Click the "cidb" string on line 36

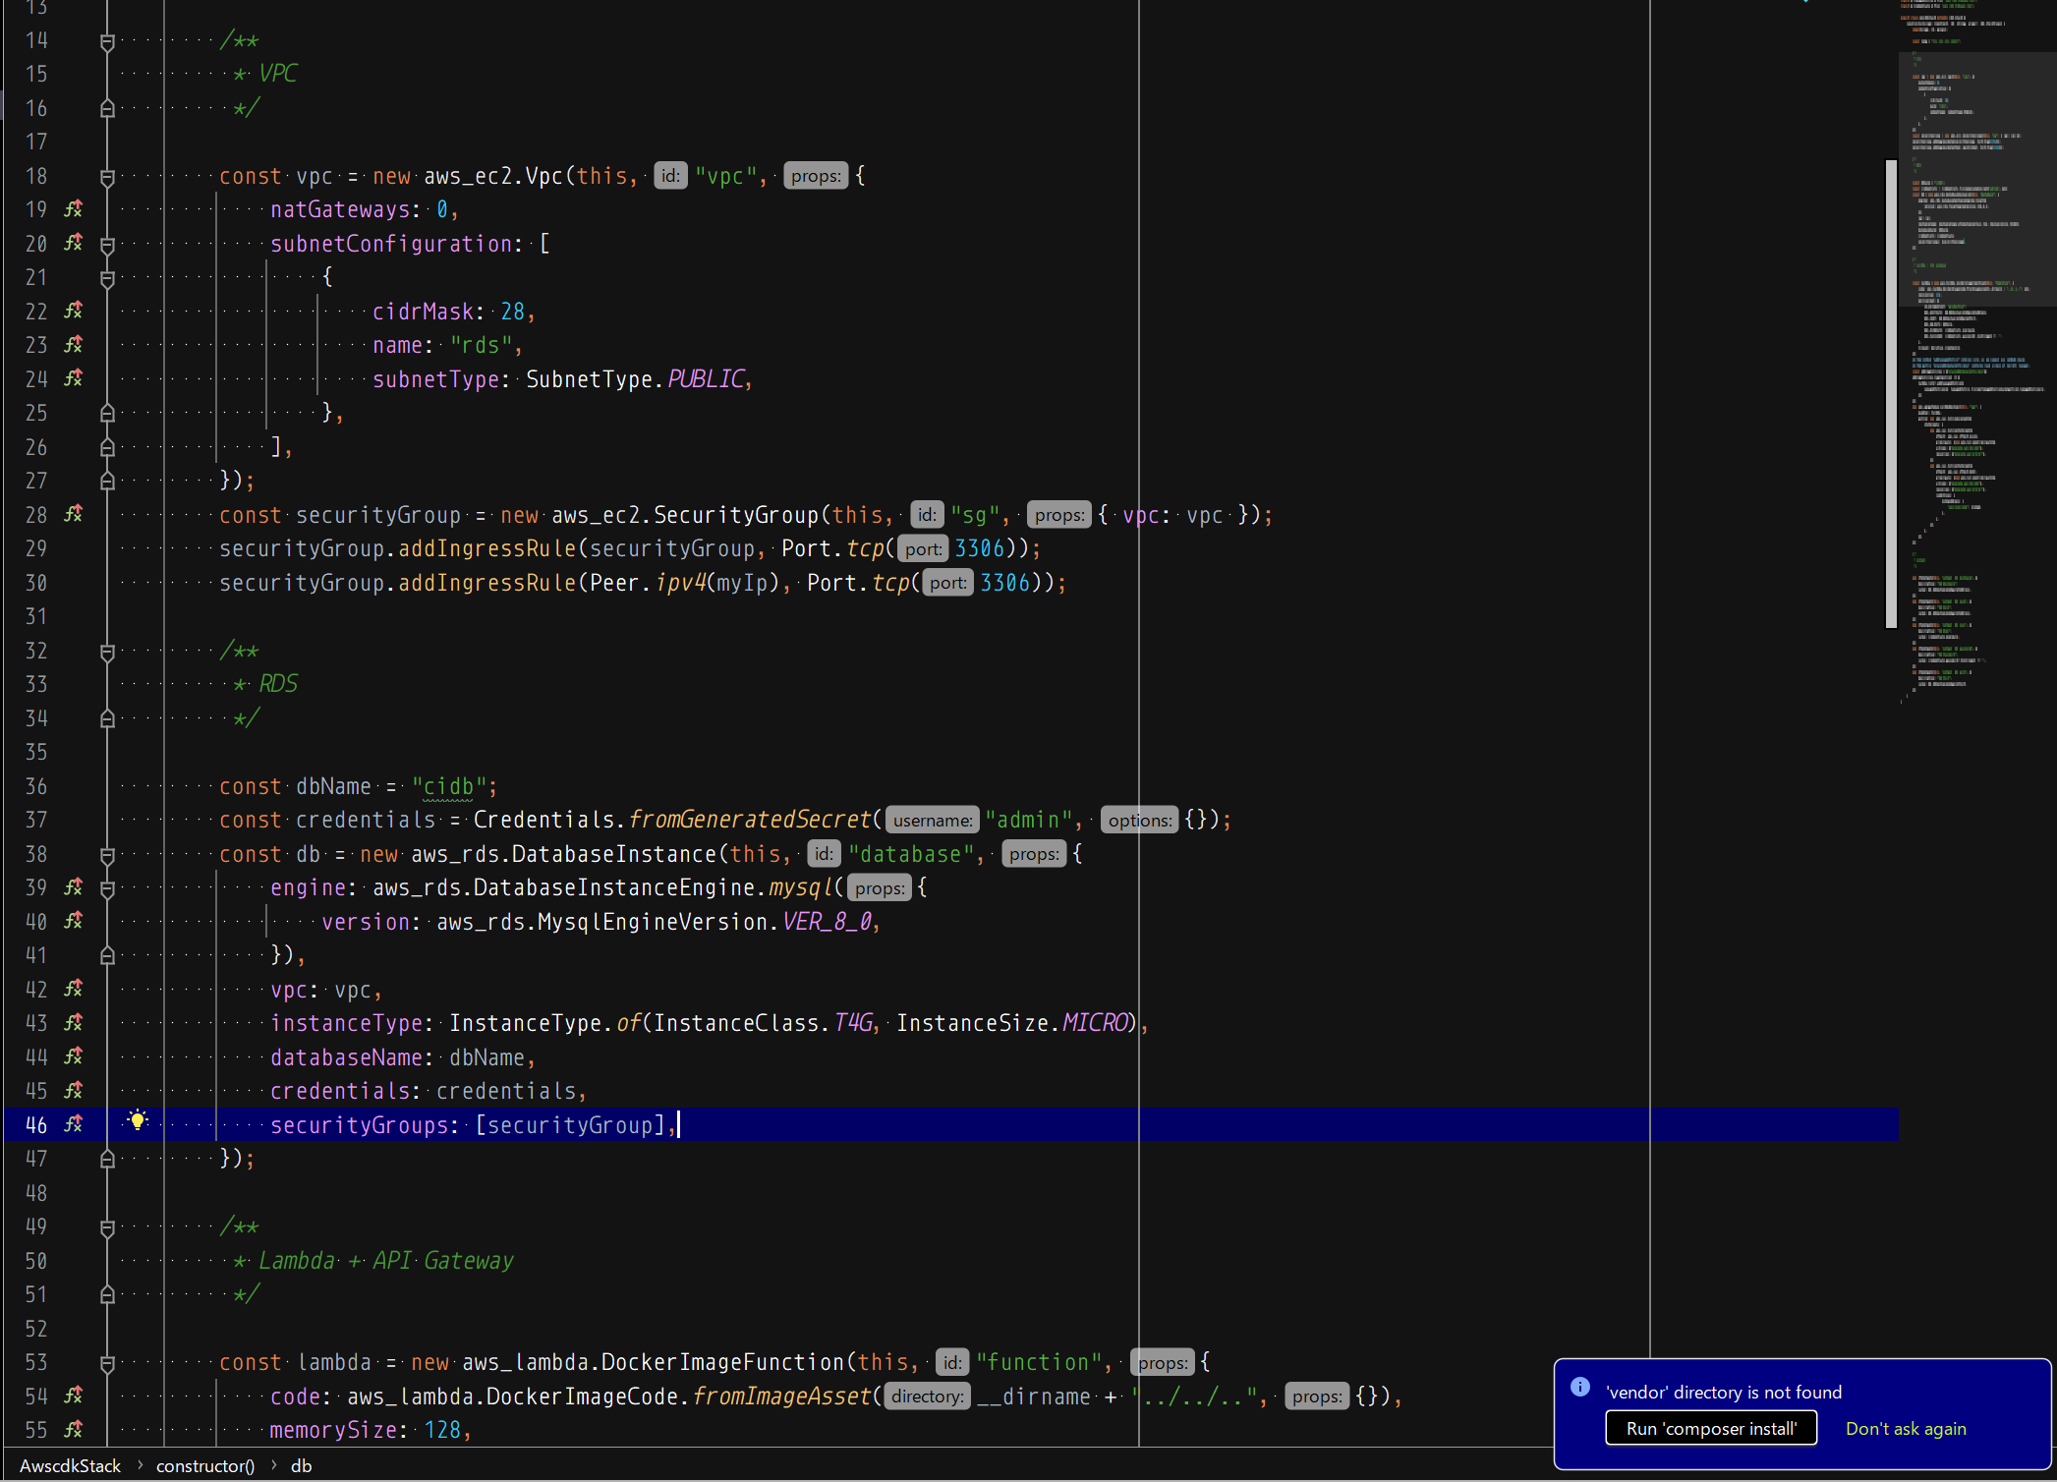pos(449,786)
